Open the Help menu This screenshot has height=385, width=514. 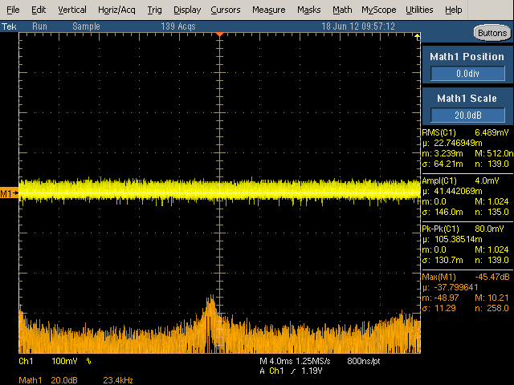(x=453, y=10)
